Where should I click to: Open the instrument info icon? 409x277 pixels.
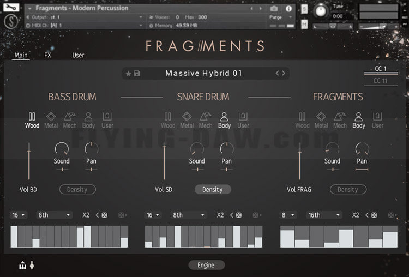pos(288,9)
